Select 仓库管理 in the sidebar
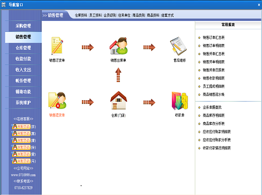 23,48
